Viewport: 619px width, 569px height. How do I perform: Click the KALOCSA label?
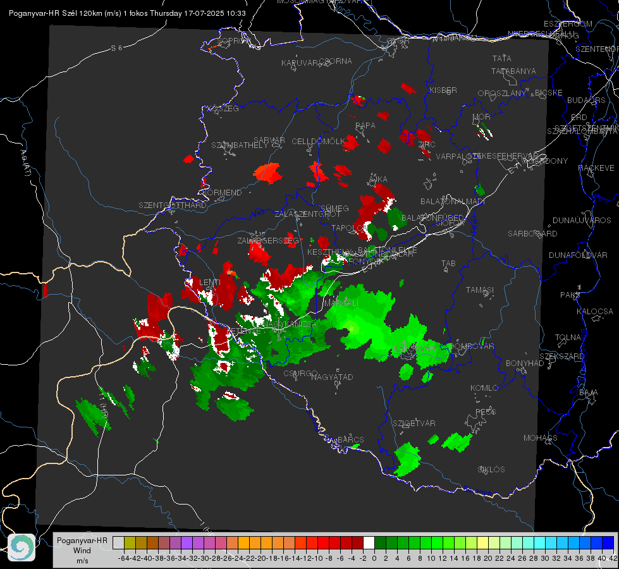point(595,312)
